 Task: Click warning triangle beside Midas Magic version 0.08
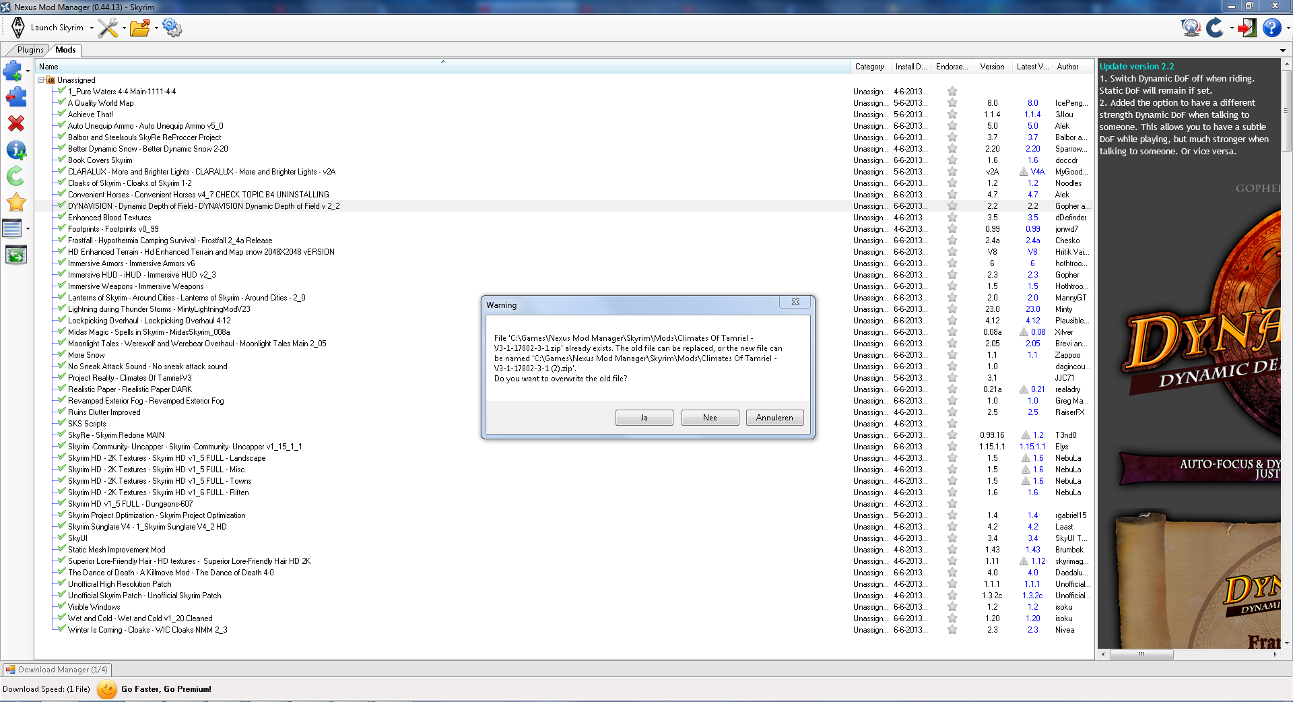click(x=1024, y=332)
